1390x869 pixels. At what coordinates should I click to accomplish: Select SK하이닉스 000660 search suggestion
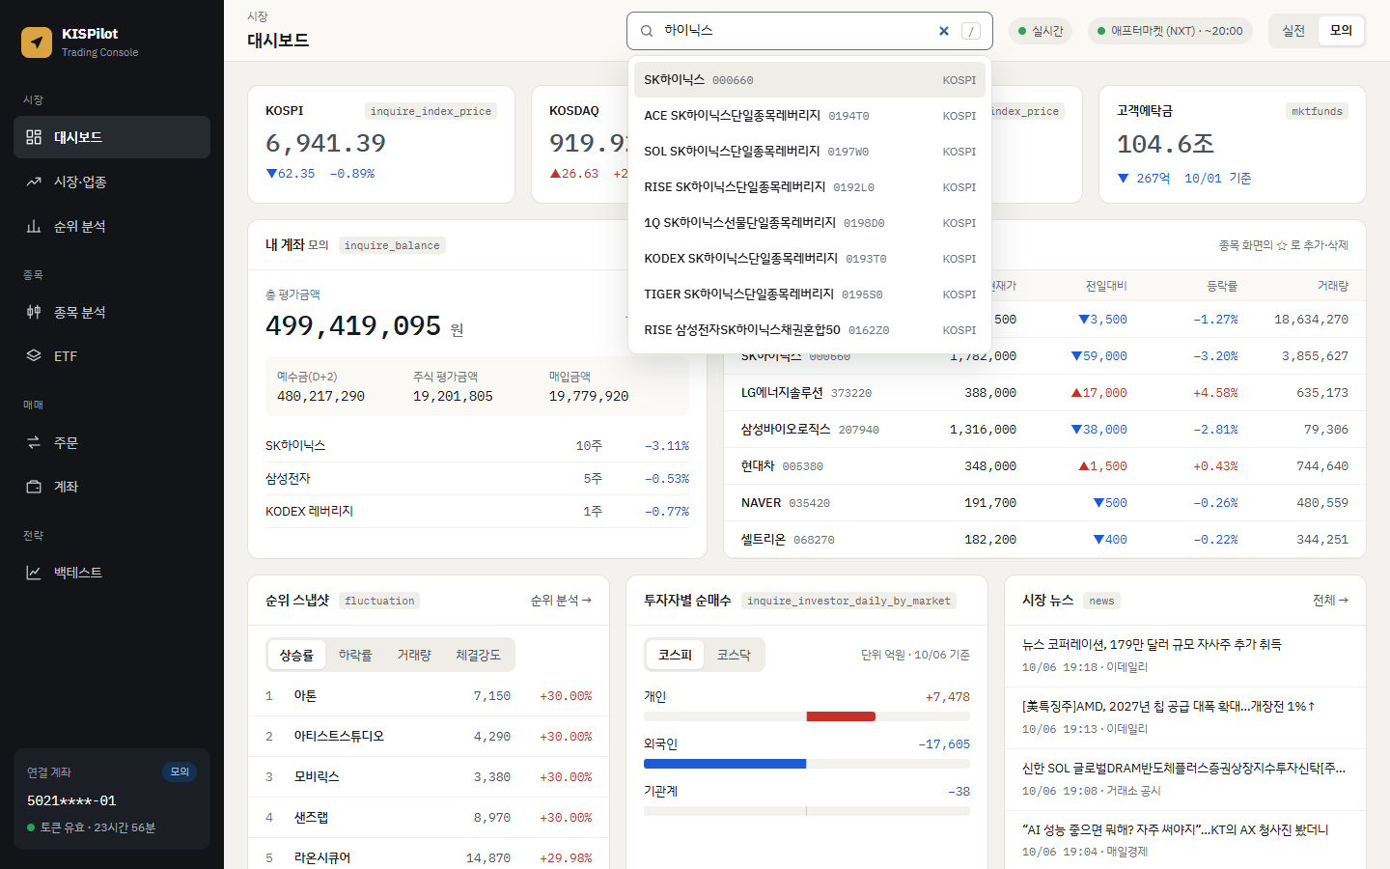810,80
